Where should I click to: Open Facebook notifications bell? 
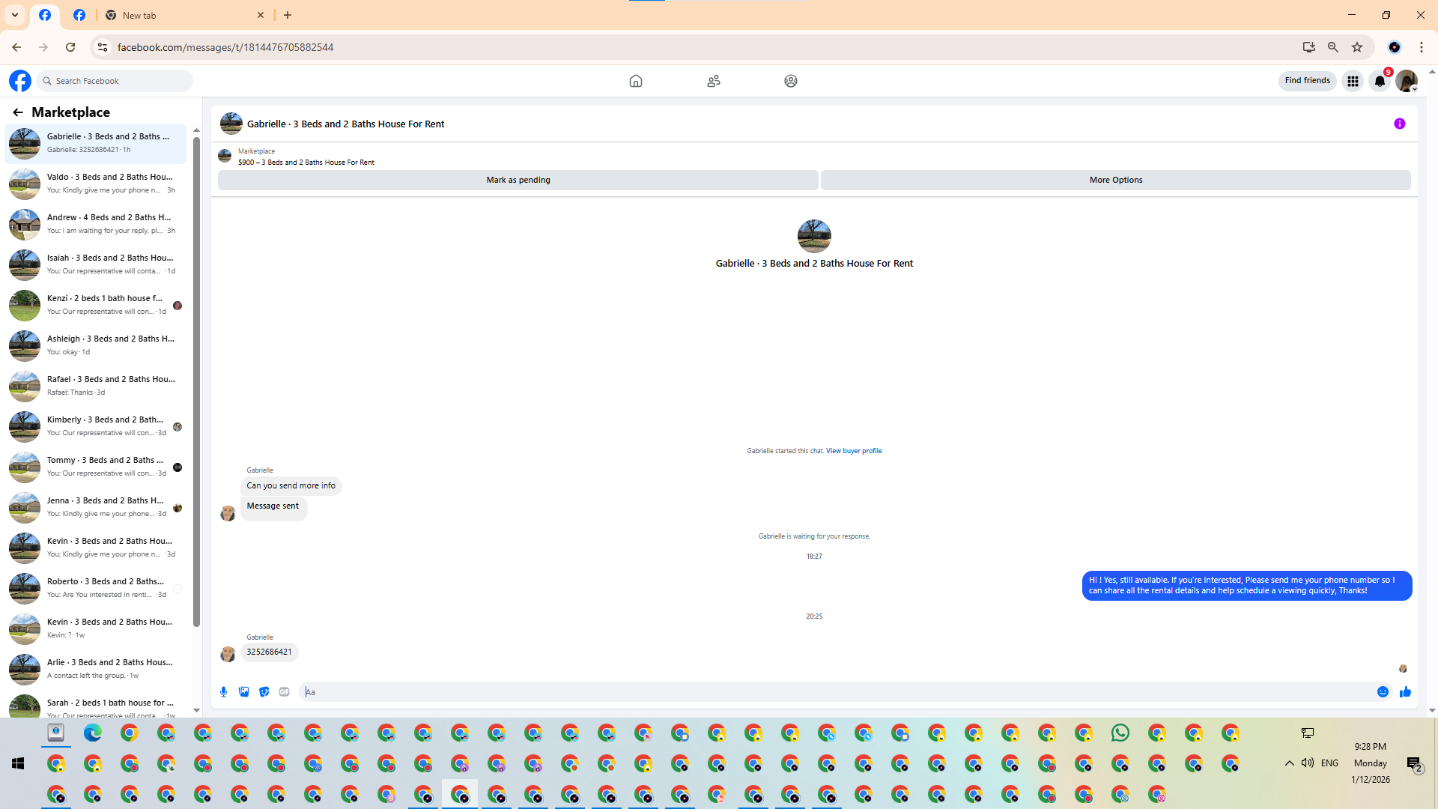pos(1380,81)
